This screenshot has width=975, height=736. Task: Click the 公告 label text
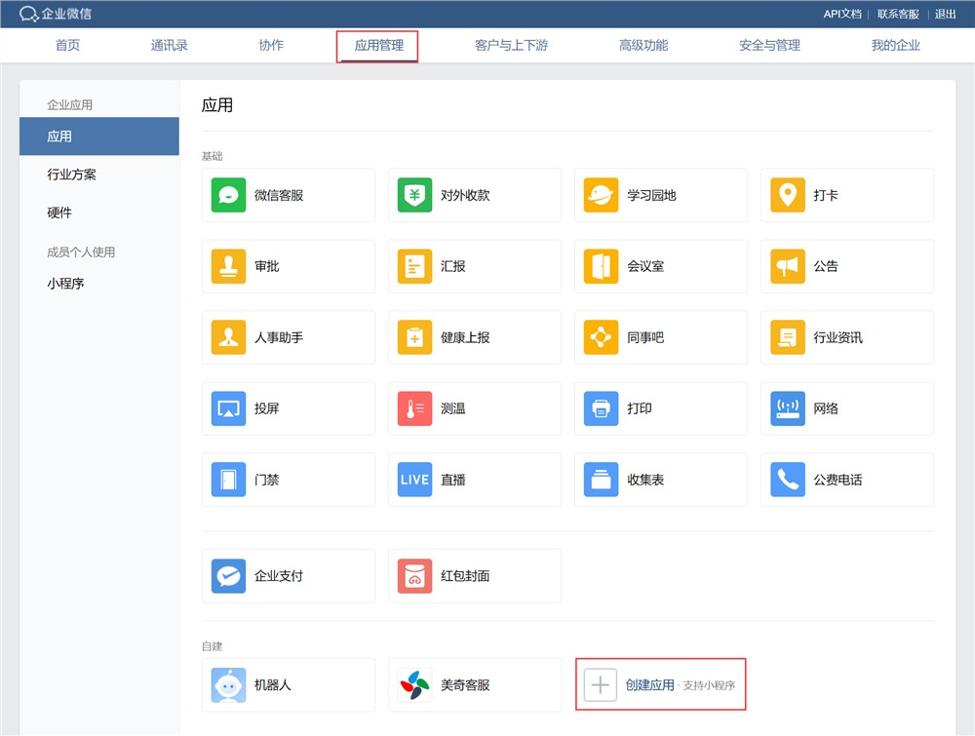pyautogui.click(x=826, y=266)
